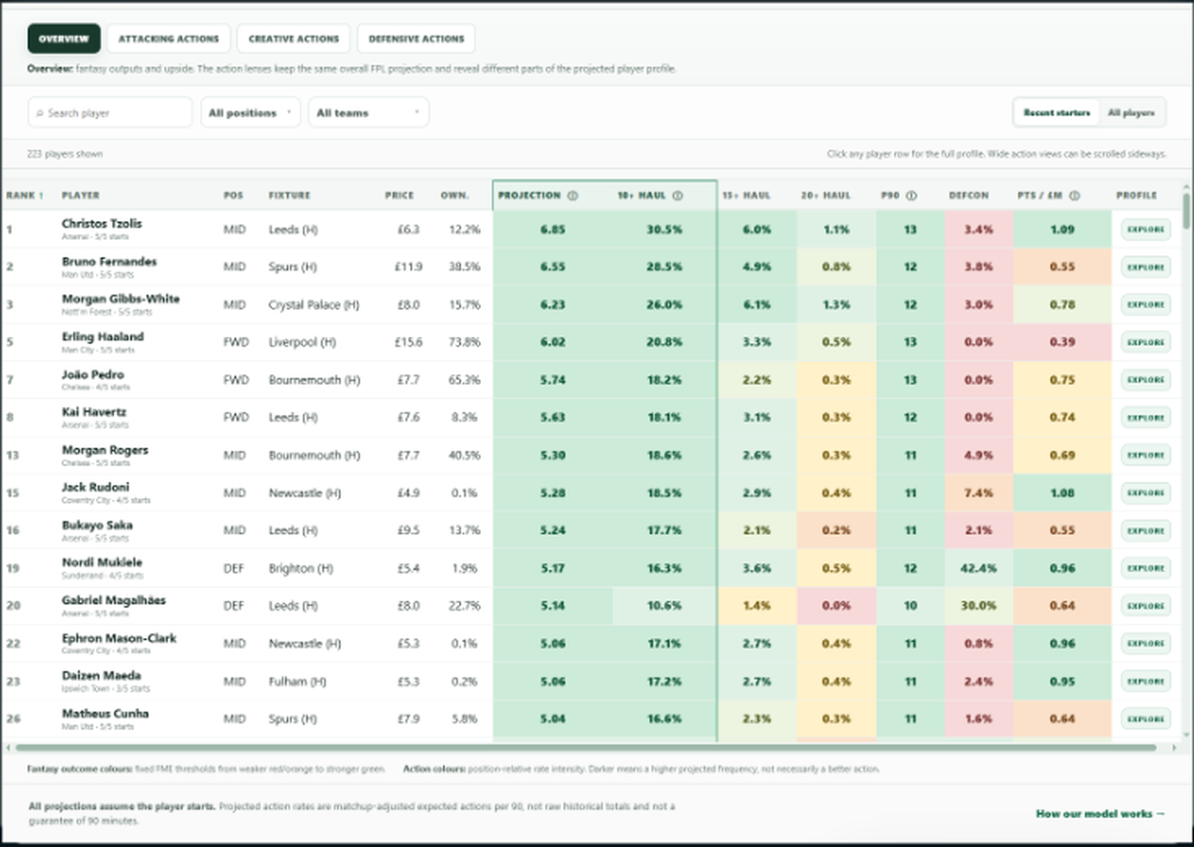Click Morgan Rogers' 5.30 projection value
1194x847 pixels.
[x=553, y=455]
